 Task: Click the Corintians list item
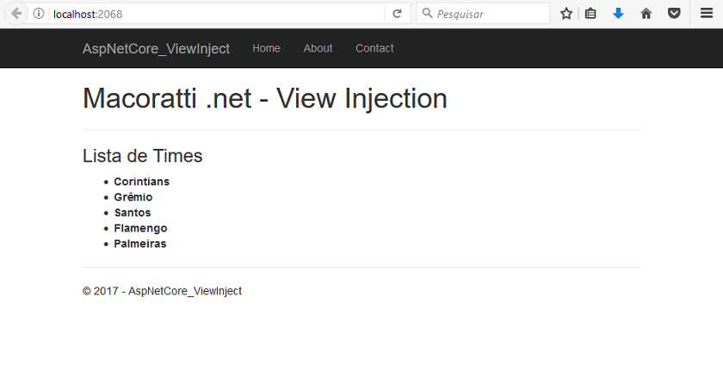141,182
